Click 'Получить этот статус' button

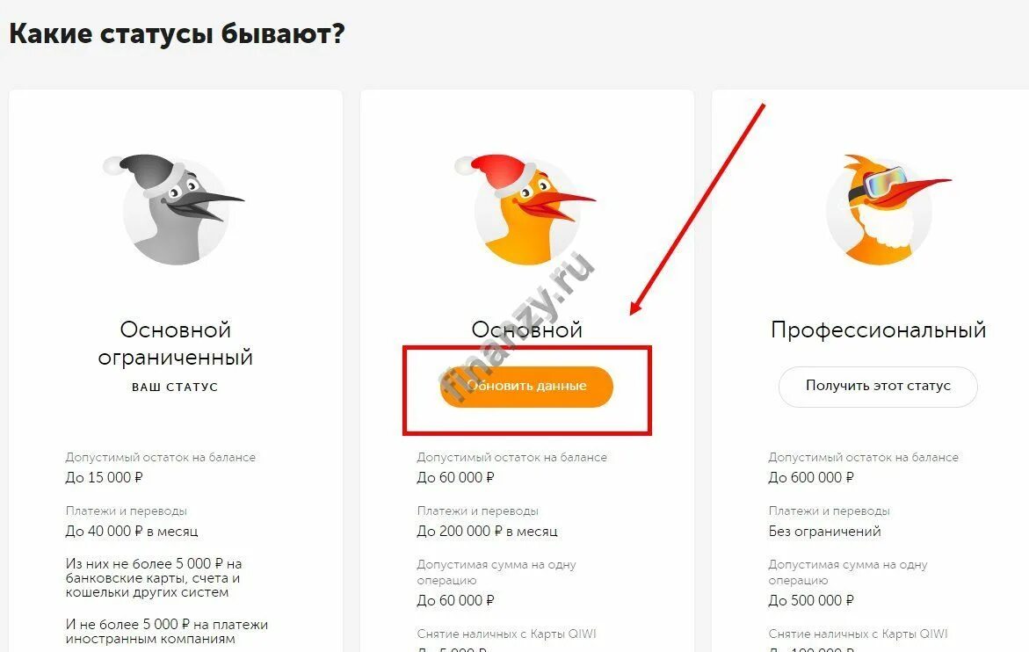[878, 387]
